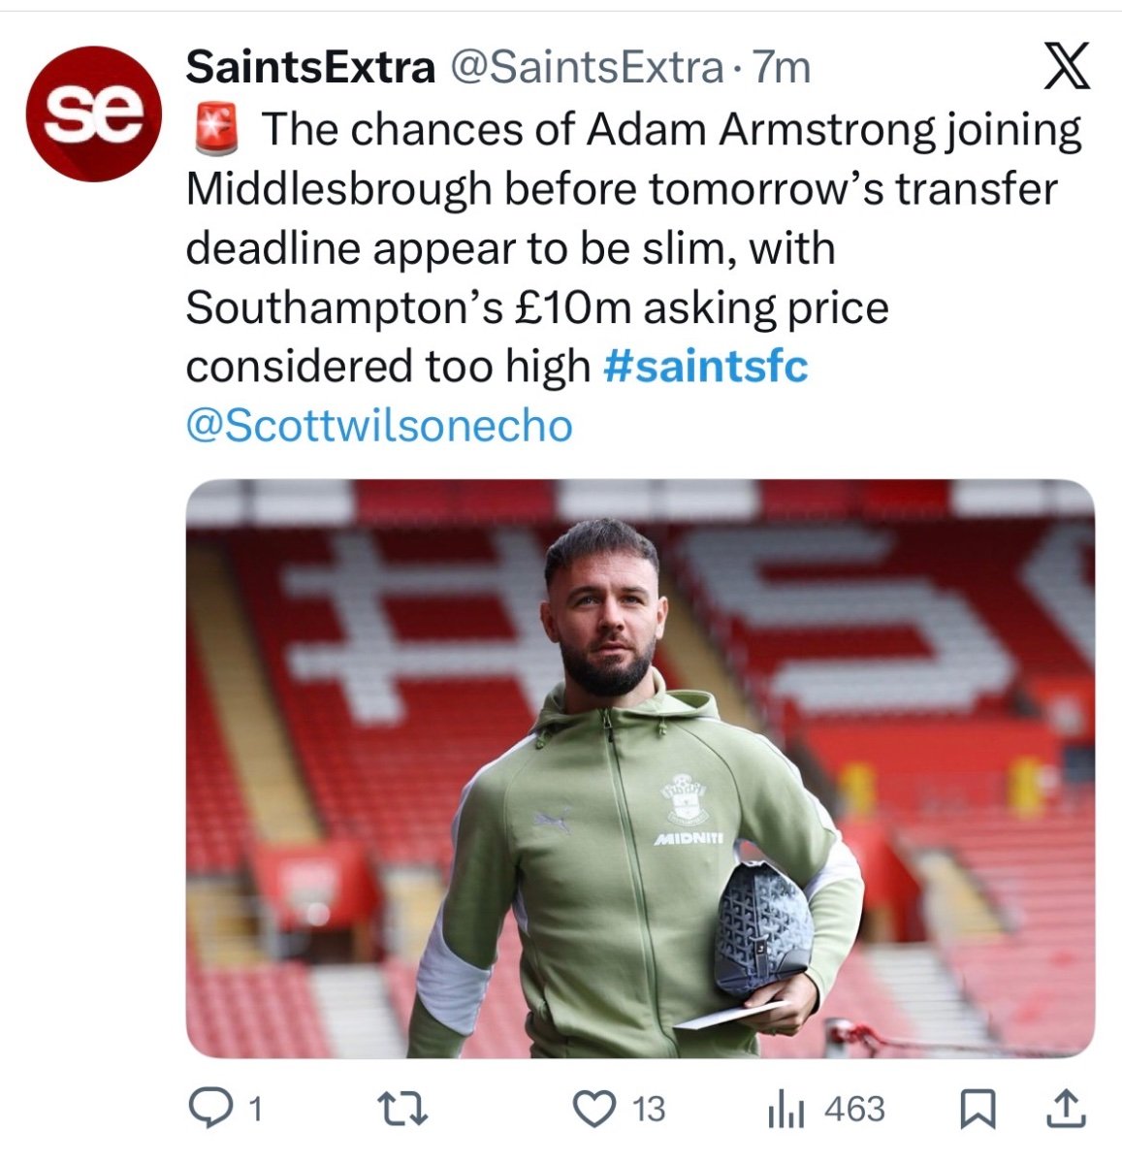Open the SaintsExtra display name link
1122x1164 pixels.
(x=309, y=68)
